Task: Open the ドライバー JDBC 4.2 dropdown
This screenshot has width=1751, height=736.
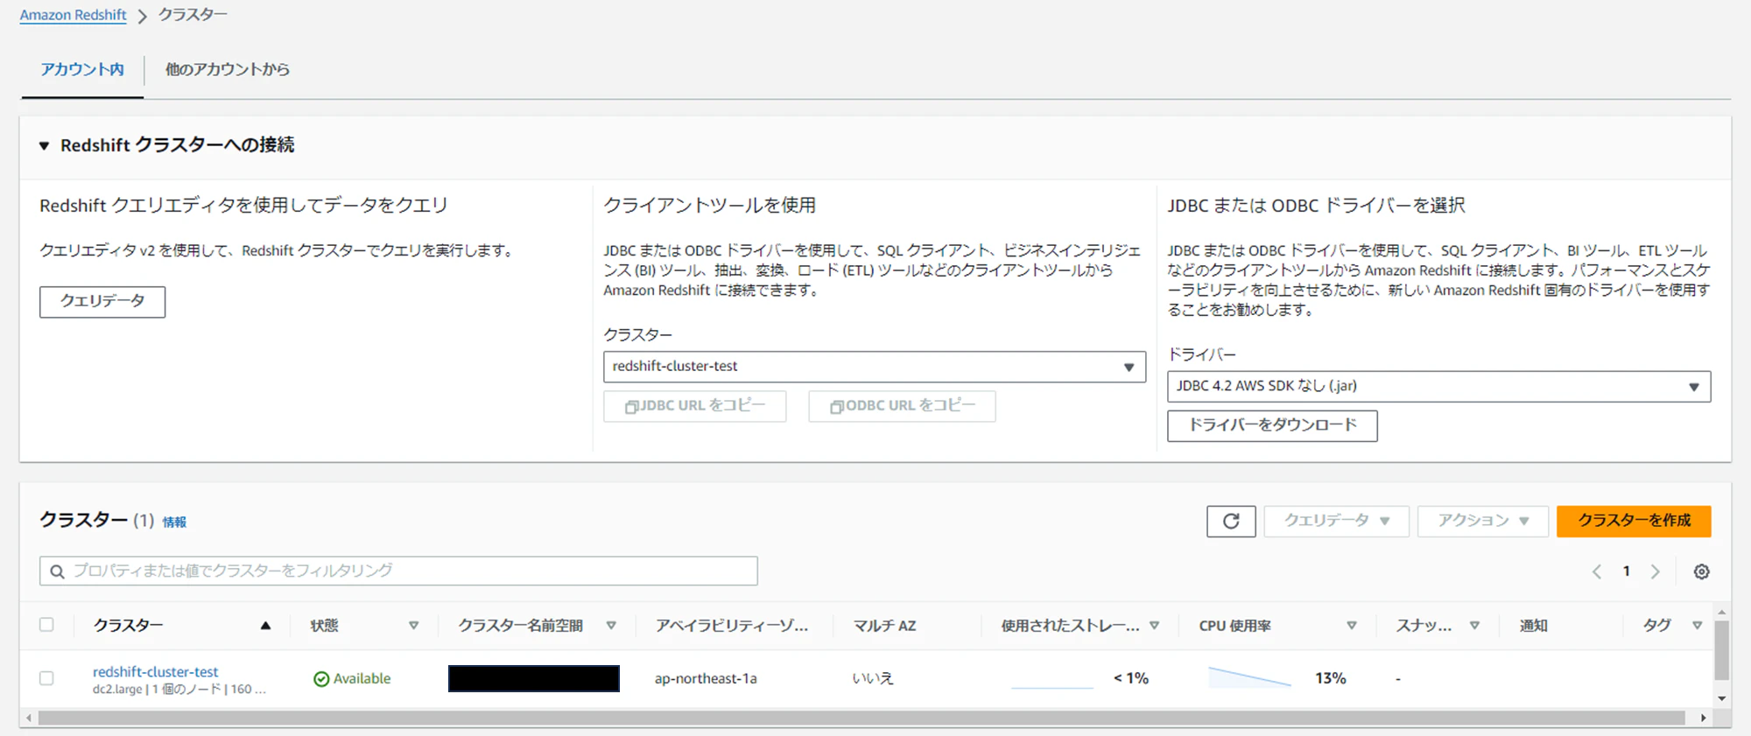Action: click(1438, 386)
